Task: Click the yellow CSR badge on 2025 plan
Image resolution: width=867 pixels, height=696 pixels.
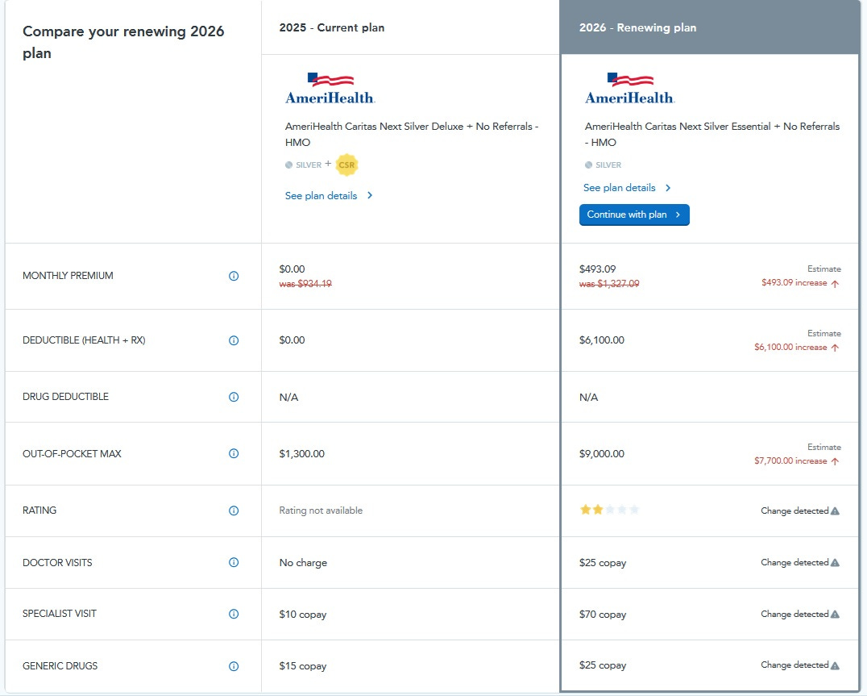Action: tap(346, 165)
